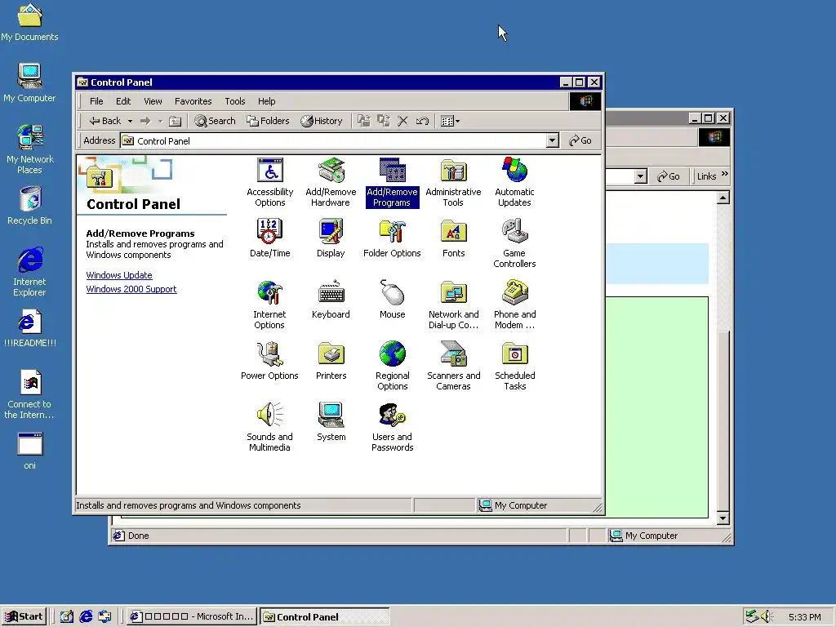
Task: Expand the Control Panel address dropdown
Action: (553, 140)
